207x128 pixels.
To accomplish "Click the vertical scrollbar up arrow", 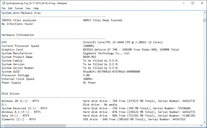I will [x=205, y=13].
